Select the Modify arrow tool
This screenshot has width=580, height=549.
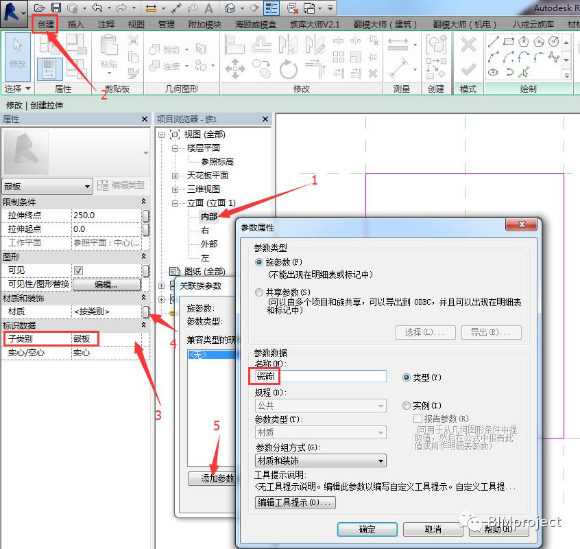[18, 56]
